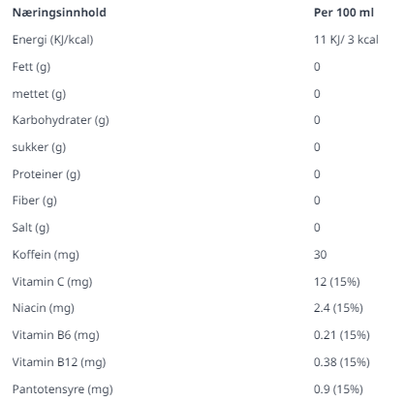Screen dimensions: 405x402
Task: Select the Niacin (mg) label
Action: (x=44, y=308)
